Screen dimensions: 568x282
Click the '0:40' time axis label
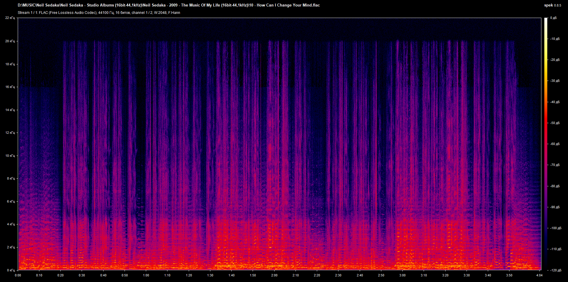click(x=104, y=276)
